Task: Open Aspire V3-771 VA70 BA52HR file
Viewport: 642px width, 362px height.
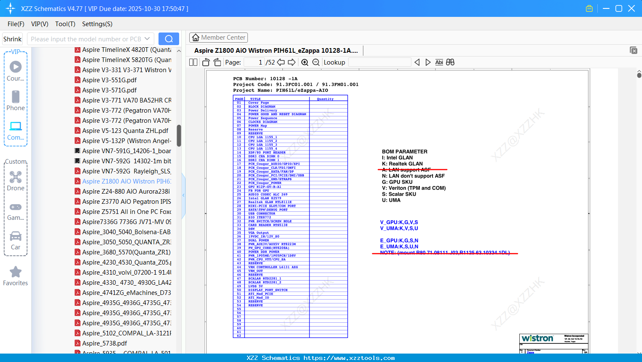Action: tap(123, 100)
